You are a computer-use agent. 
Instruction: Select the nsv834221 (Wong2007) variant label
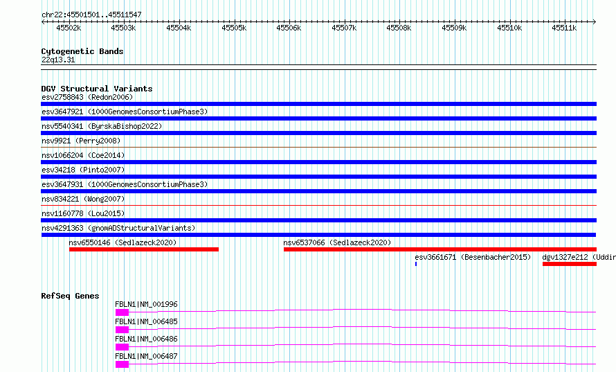point(83,199)
